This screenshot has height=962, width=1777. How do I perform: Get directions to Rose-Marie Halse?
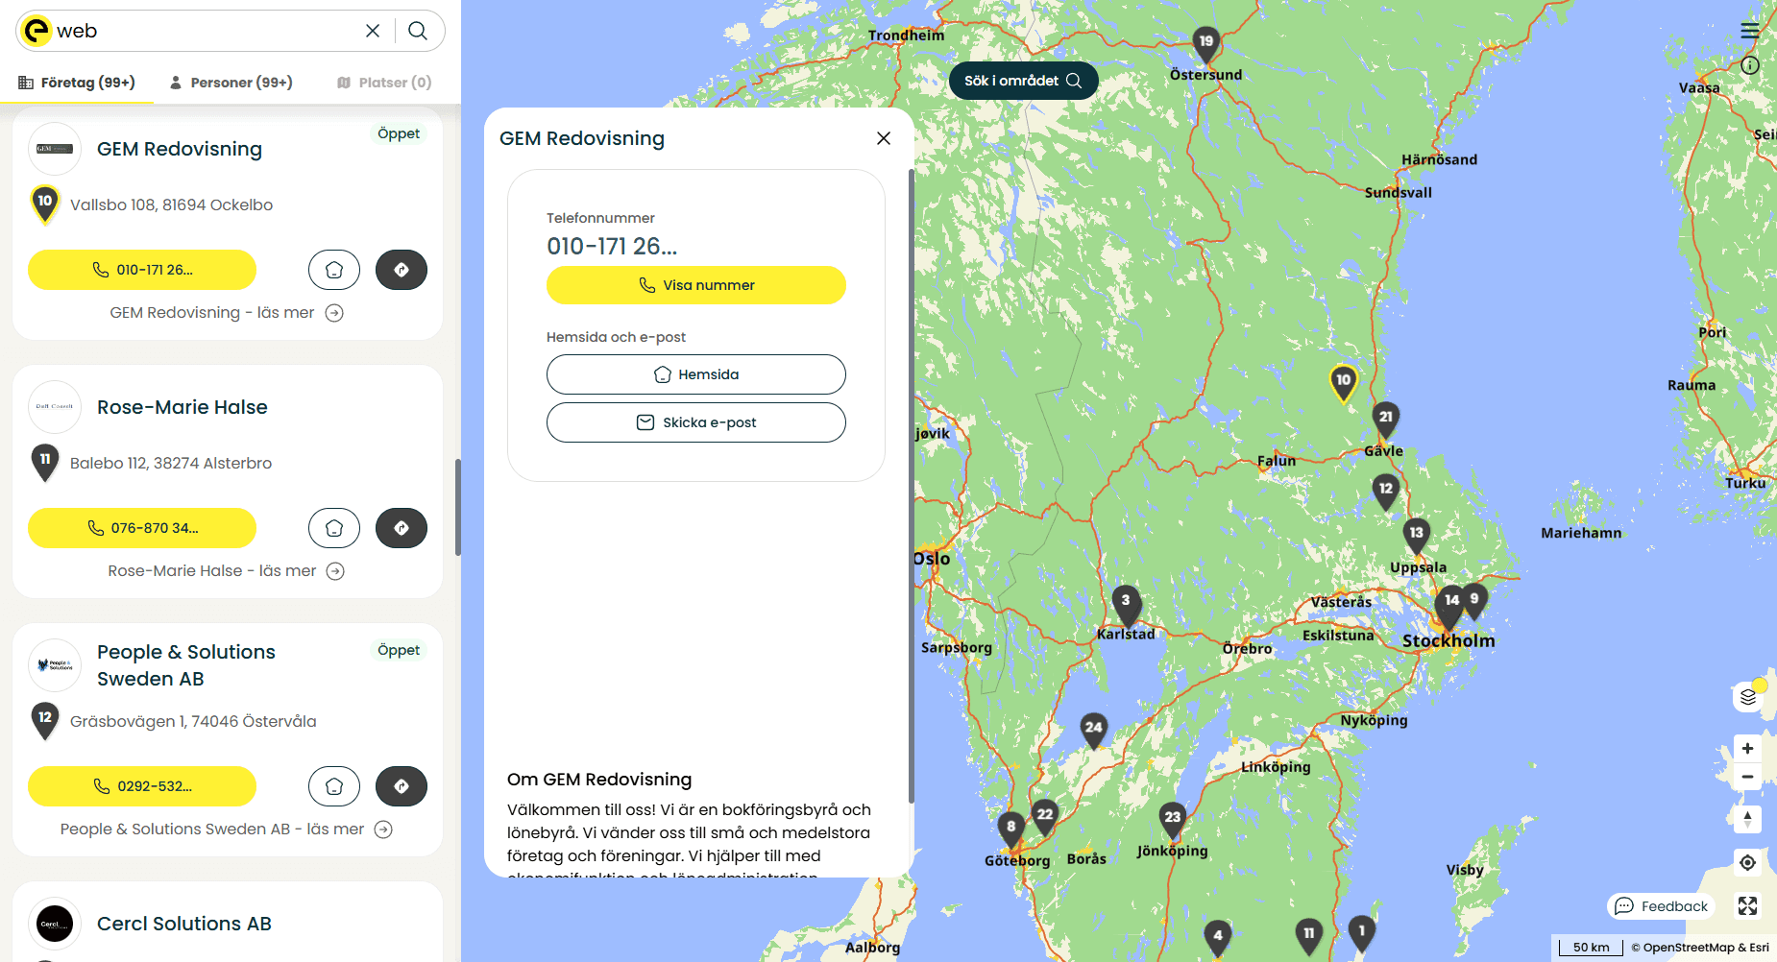[x=402, y=528]
